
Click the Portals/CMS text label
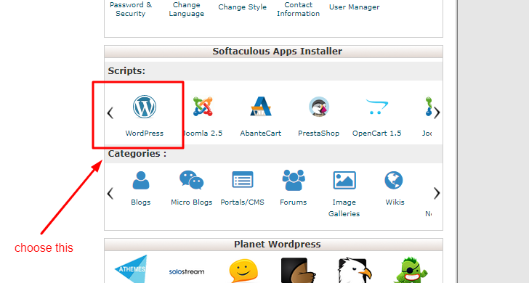[243, 202]
